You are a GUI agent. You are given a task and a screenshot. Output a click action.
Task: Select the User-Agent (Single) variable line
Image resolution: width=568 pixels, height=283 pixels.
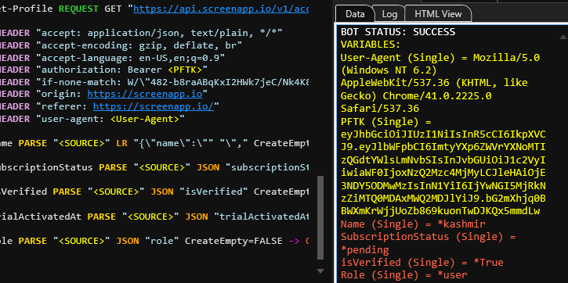[440, 58]
